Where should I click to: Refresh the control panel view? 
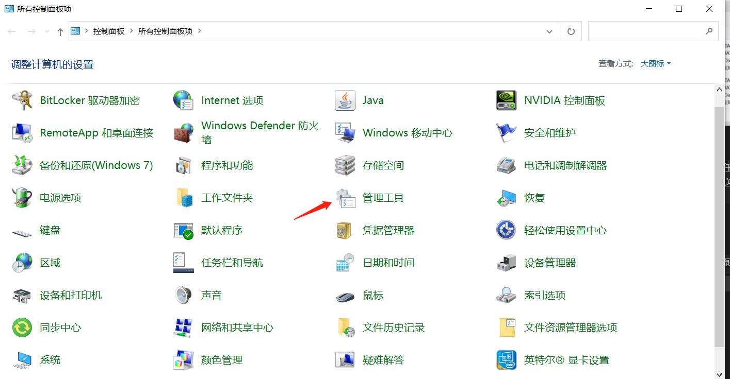tap(571, 31)
